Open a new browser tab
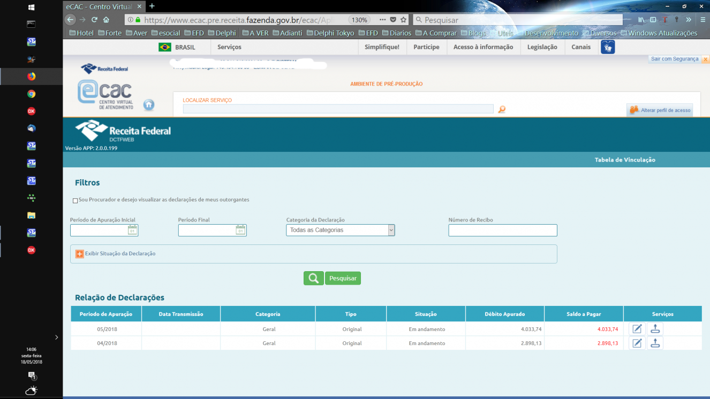 click(x=152, y=6)
